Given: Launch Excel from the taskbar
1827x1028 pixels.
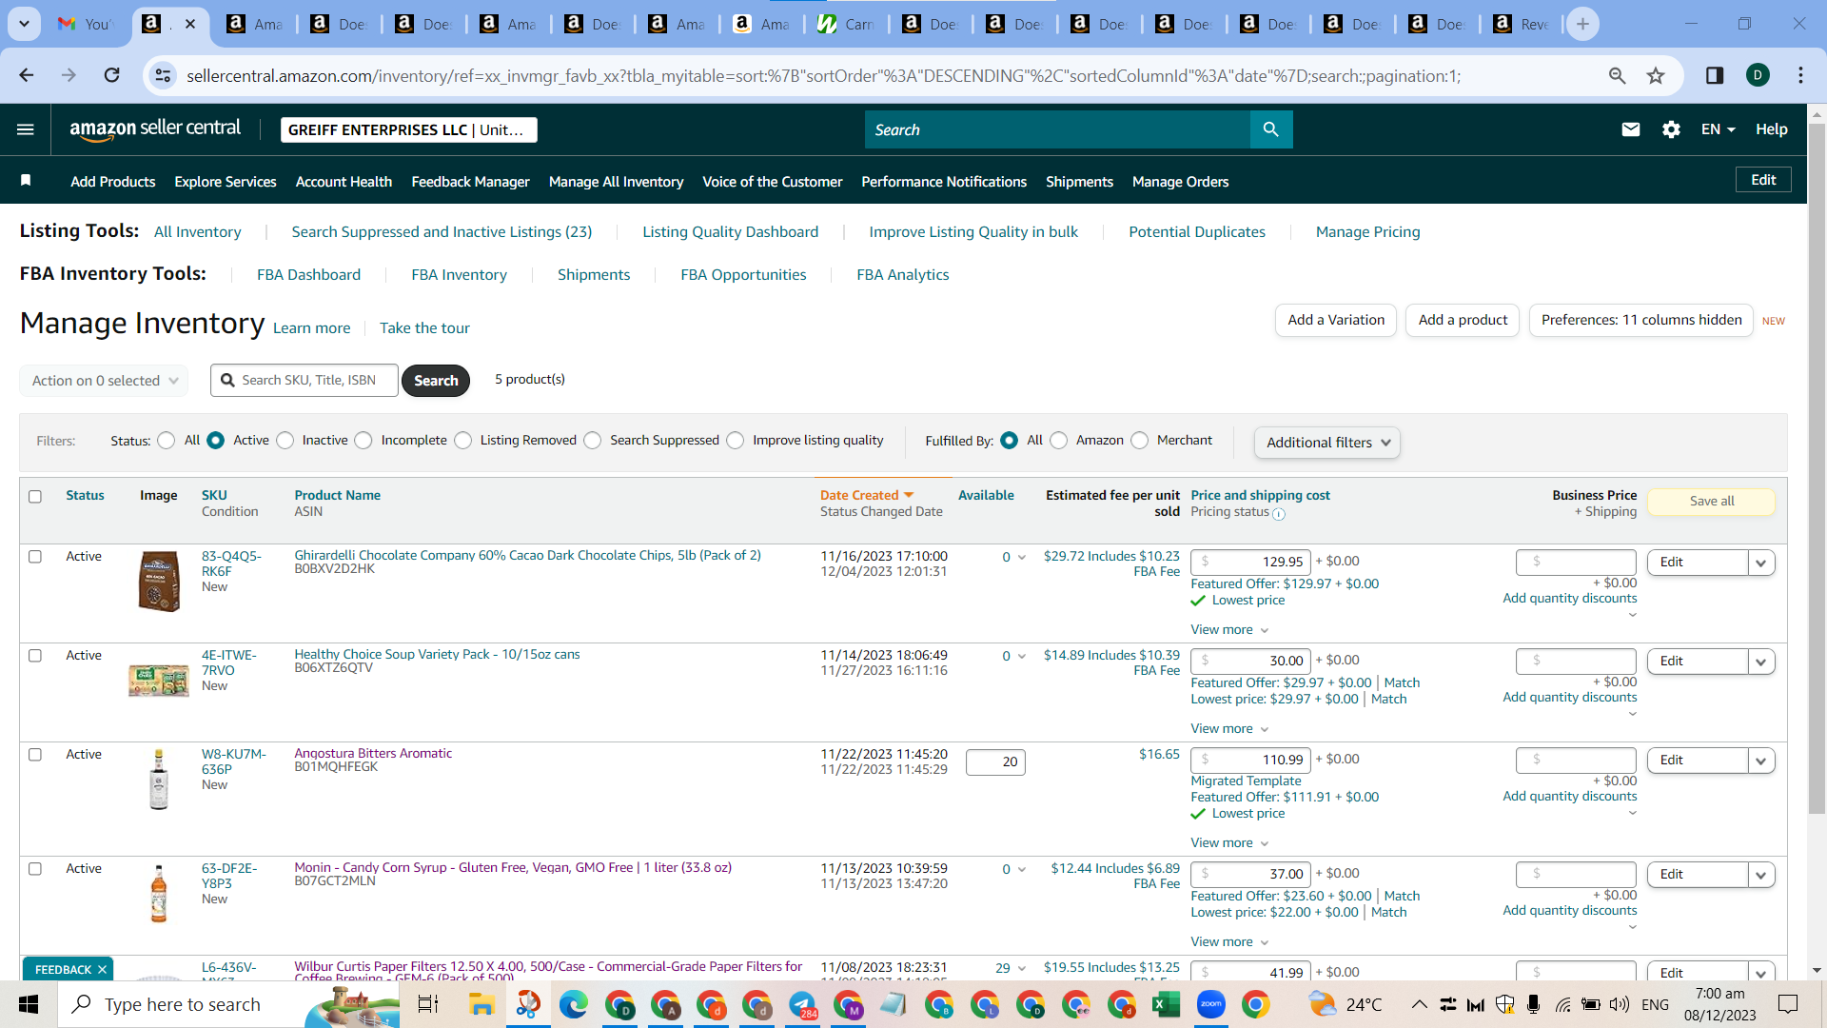Looking at the screenshot, I should coord(1165,1004).
